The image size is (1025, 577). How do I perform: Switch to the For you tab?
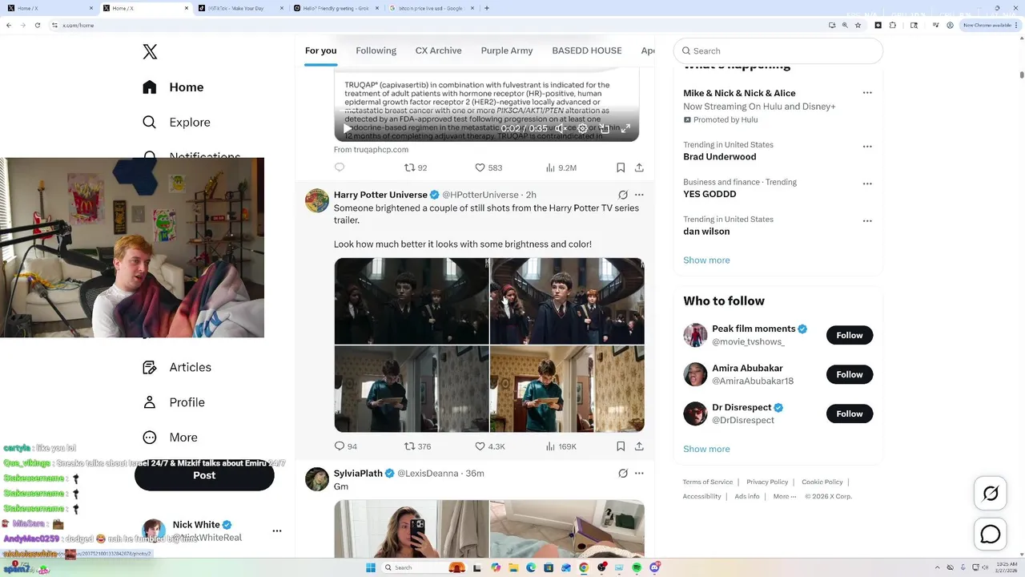coord(320,50)
